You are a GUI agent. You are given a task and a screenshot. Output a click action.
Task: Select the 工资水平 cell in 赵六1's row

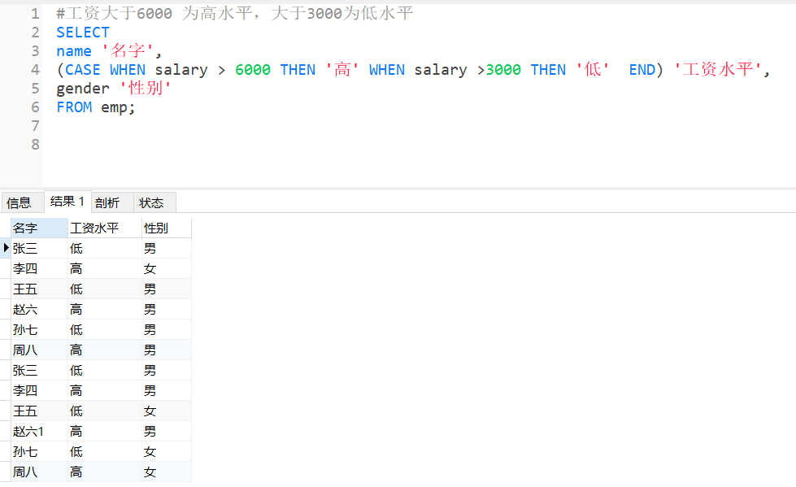[76, 431]
